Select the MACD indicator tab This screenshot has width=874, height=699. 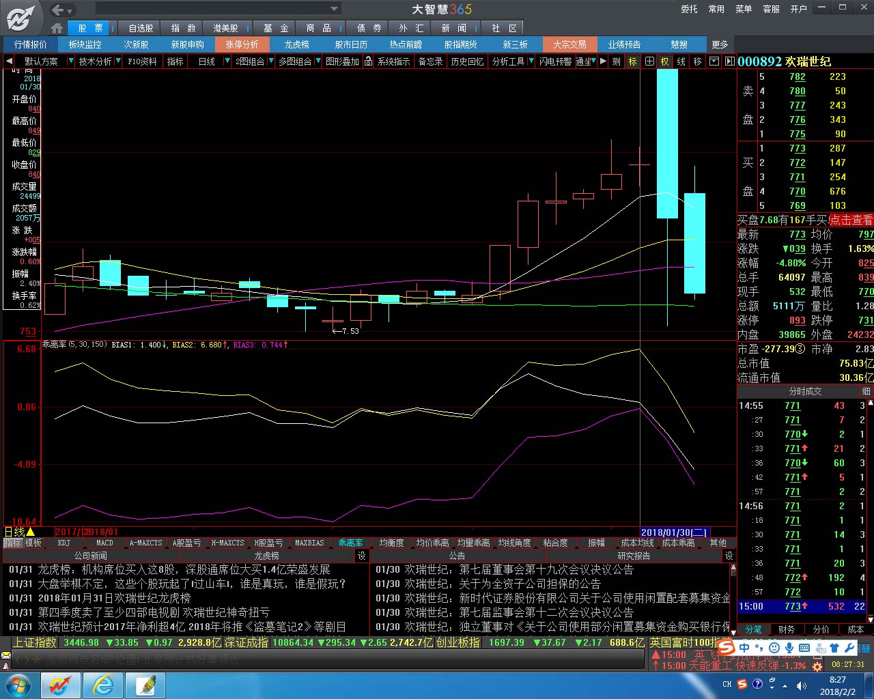pyautogui.click(x=104, y=543)
